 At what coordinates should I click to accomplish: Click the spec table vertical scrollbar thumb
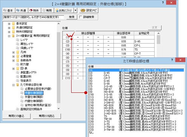(158, 40)
